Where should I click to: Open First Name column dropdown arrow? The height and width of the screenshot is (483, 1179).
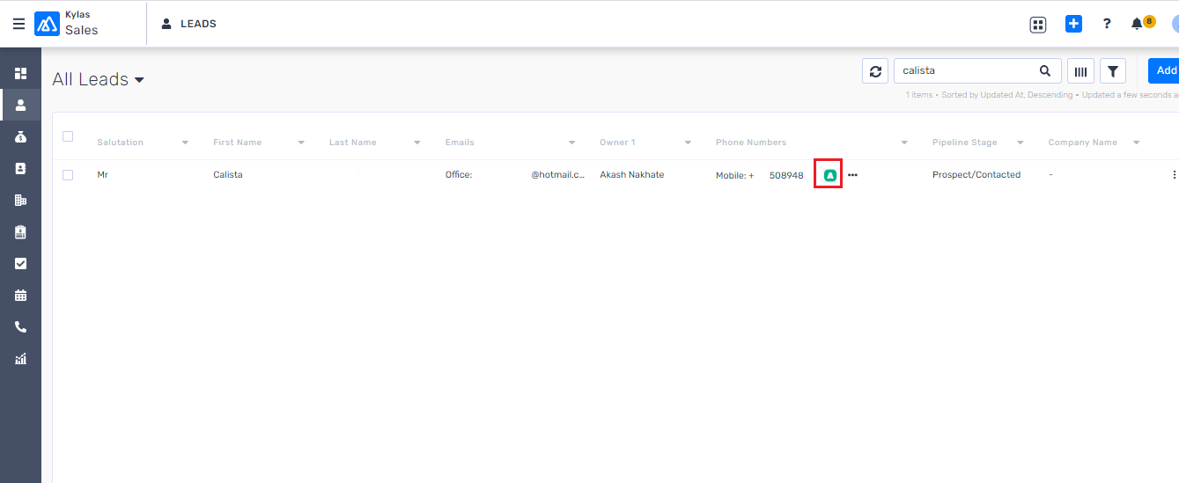[x=301, y=143]
